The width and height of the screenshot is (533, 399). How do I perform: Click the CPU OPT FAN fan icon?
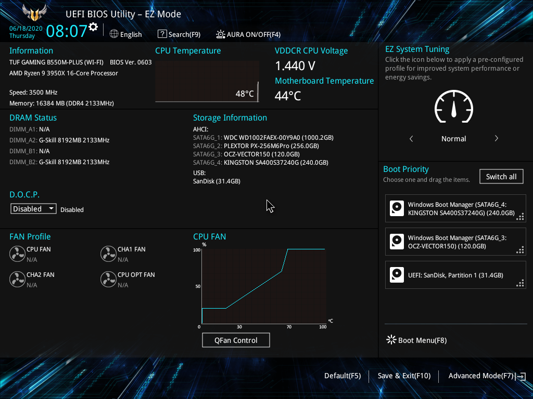pos(108,280)
